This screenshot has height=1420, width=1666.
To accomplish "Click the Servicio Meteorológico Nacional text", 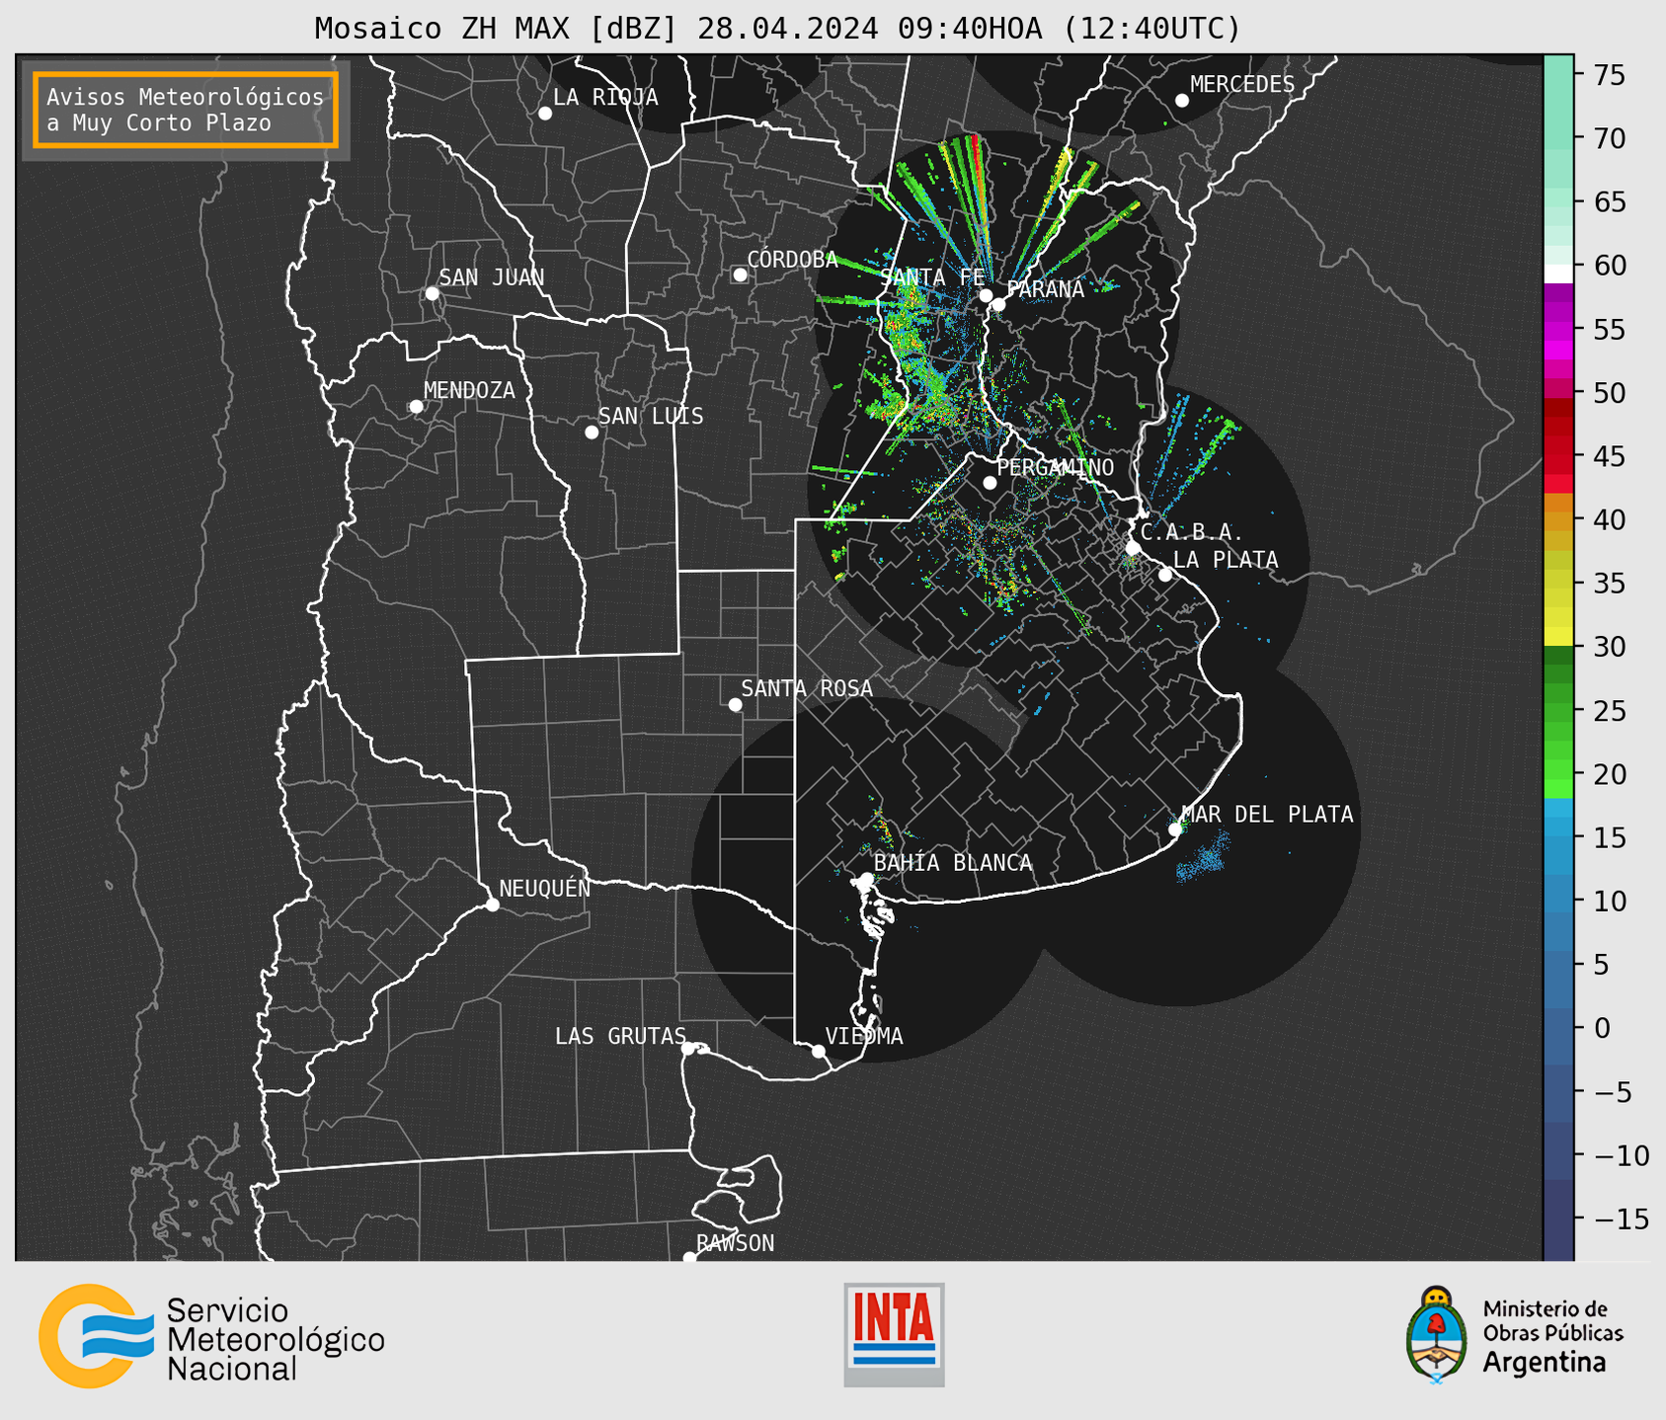I will [x=276, y=1339].
